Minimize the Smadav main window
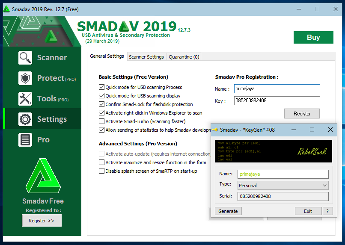The height and width of the screenshot is (245, 345). pos(299,9)
